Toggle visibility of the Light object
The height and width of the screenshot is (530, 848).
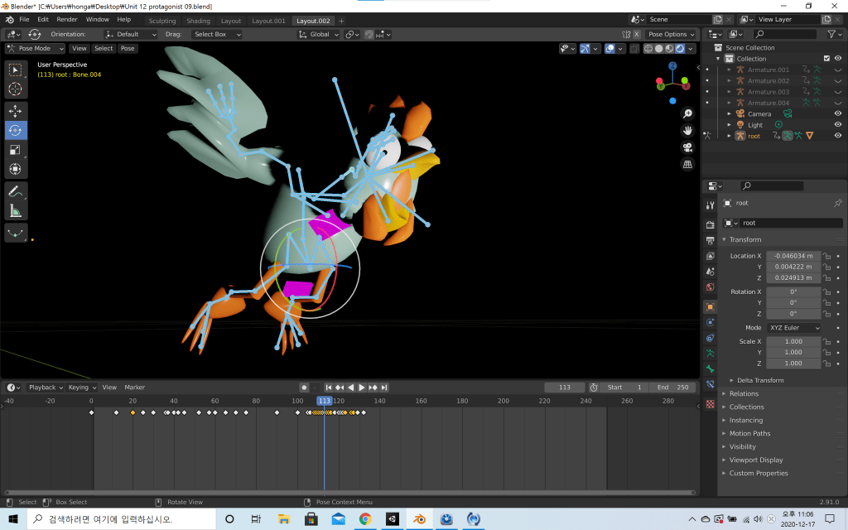pos(837,125)
